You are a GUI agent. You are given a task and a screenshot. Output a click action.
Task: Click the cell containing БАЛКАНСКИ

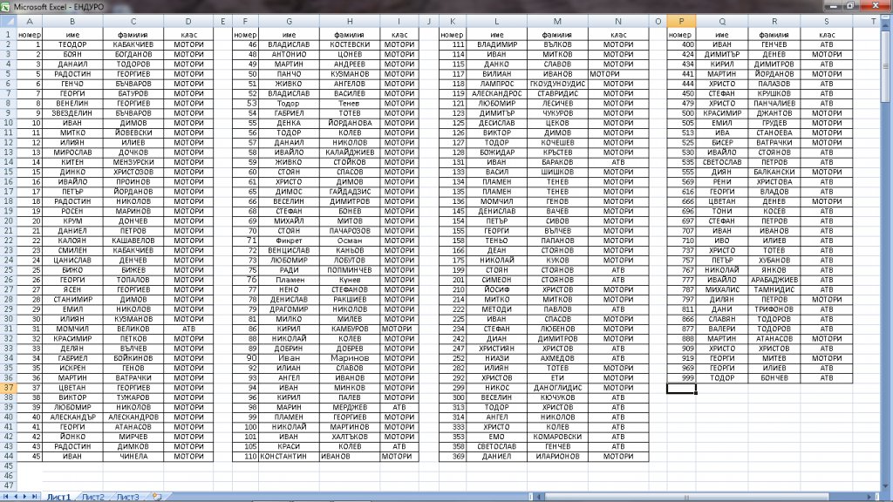pyautogui.click(x=774, y=172)
